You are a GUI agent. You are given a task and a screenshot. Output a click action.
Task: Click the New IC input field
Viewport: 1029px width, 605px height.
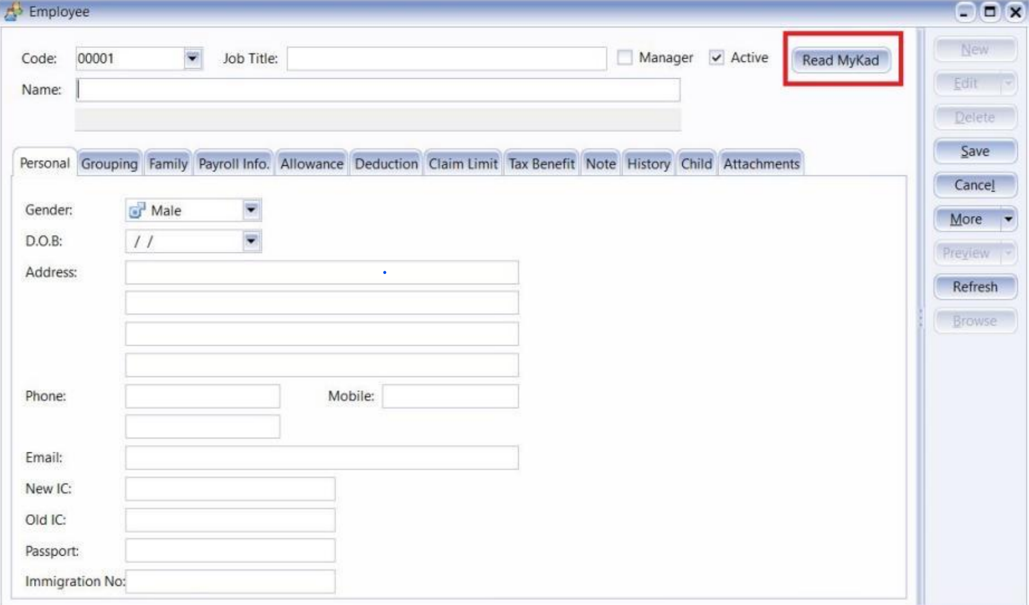click(x=230, y=489)
